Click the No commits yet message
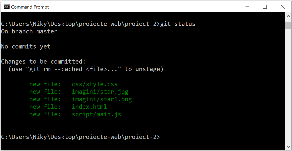This screenshot has width=292, height=151. [x=26, y=46]
